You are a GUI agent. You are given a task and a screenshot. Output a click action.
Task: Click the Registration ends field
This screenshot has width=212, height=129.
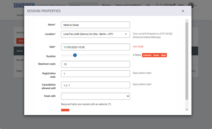(95, 74)
